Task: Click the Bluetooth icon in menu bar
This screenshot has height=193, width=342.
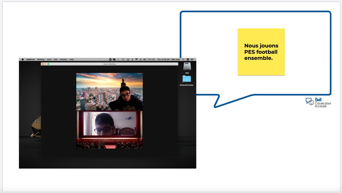Action: (132, 59)
